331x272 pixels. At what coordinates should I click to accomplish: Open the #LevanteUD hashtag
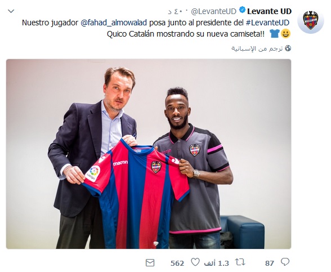click(267, 23)
